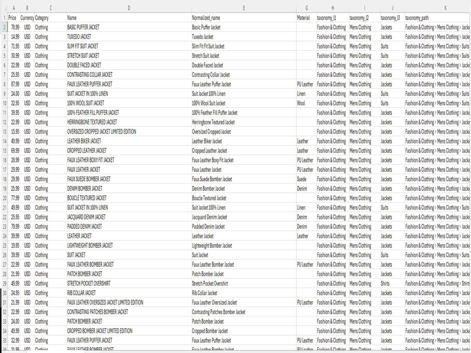Click normalized name 'Boucle Textured Jacket'

244,198
